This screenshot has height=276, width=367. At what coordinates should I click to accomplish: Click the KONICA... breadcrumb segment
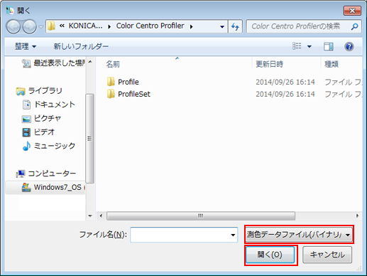click(85, 26)
